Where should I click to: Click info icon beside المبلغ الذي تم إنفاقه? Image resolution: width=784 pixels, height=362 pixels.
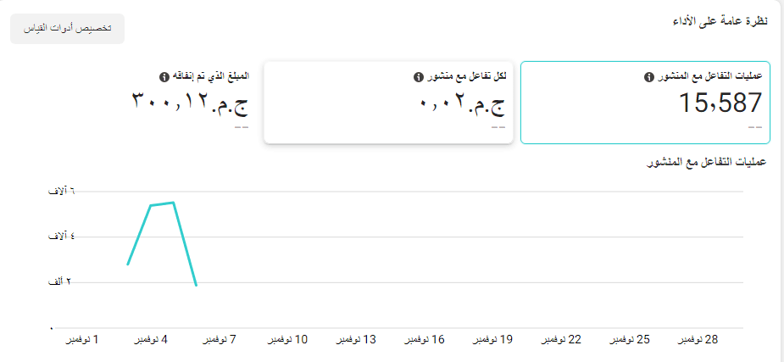point(163,77)
